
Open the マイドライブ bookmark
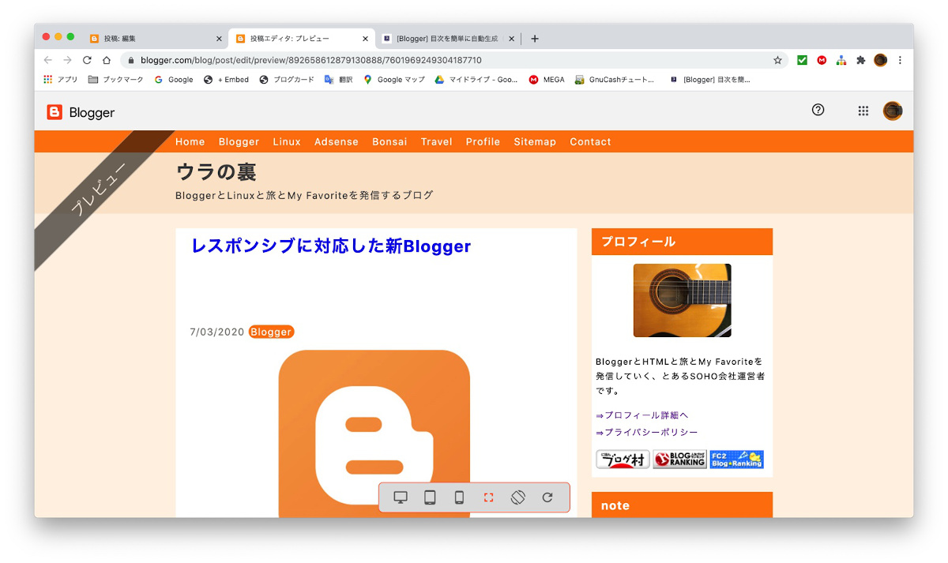click(477, 80)
